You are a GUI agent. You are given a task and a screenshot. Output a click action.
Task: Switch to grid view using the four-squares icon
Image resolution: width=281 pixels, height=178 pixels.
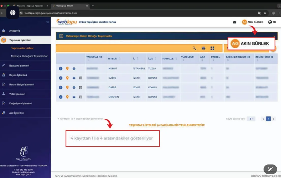point(213,48)
